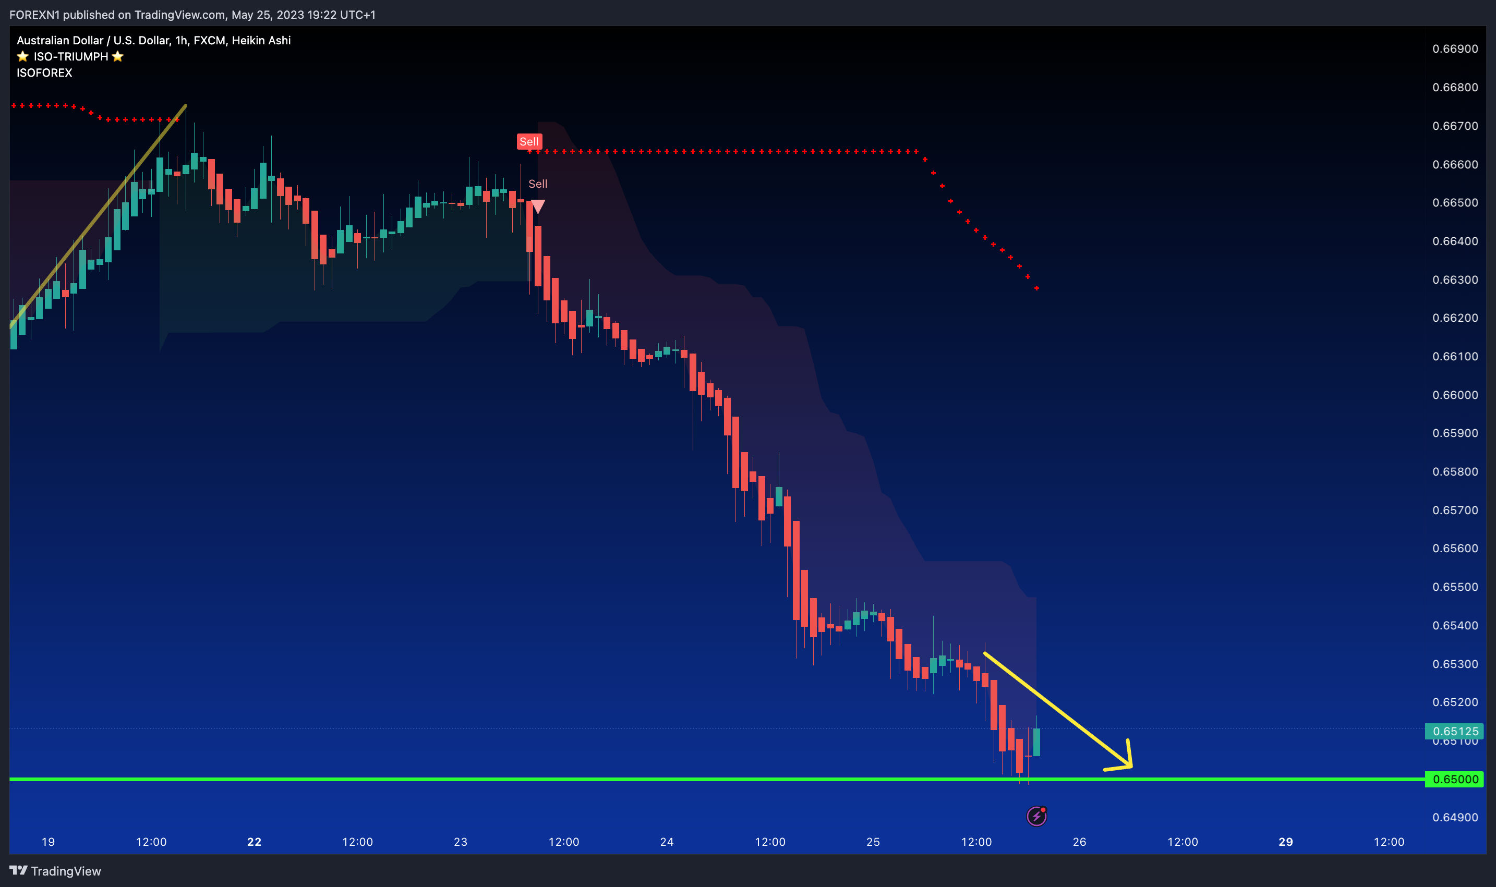Click the date label 22 on time axis

(254, 842)
